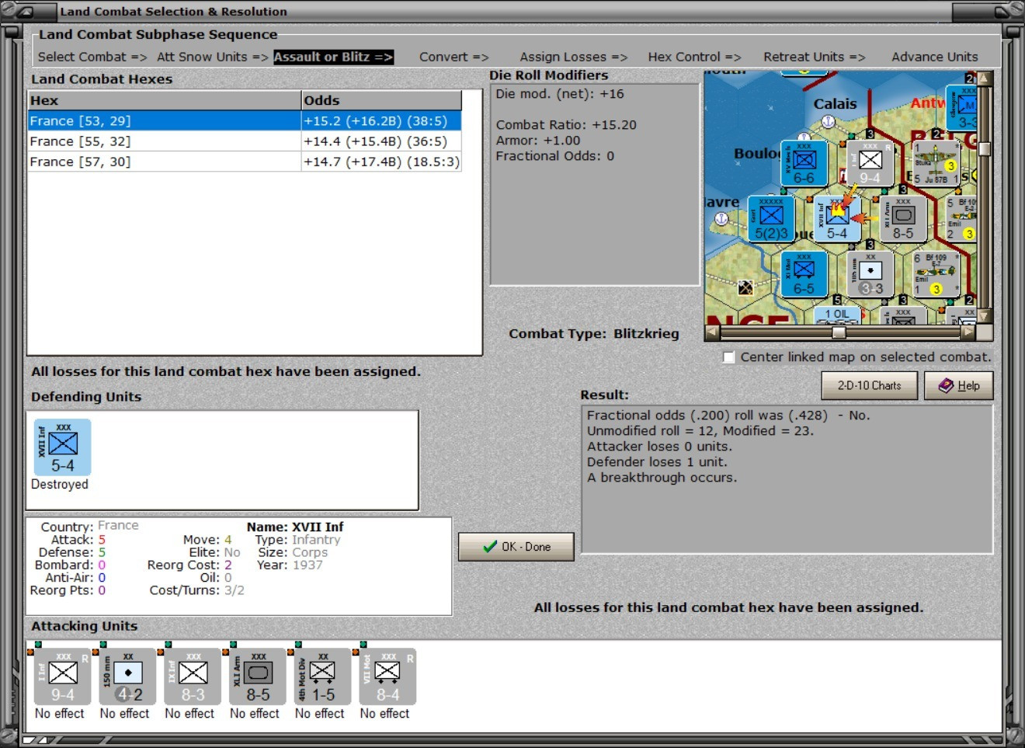Click the map horizontal scrollbar thumb
1025x748 pixels.
pyautogui.click(x=839, y=332)
